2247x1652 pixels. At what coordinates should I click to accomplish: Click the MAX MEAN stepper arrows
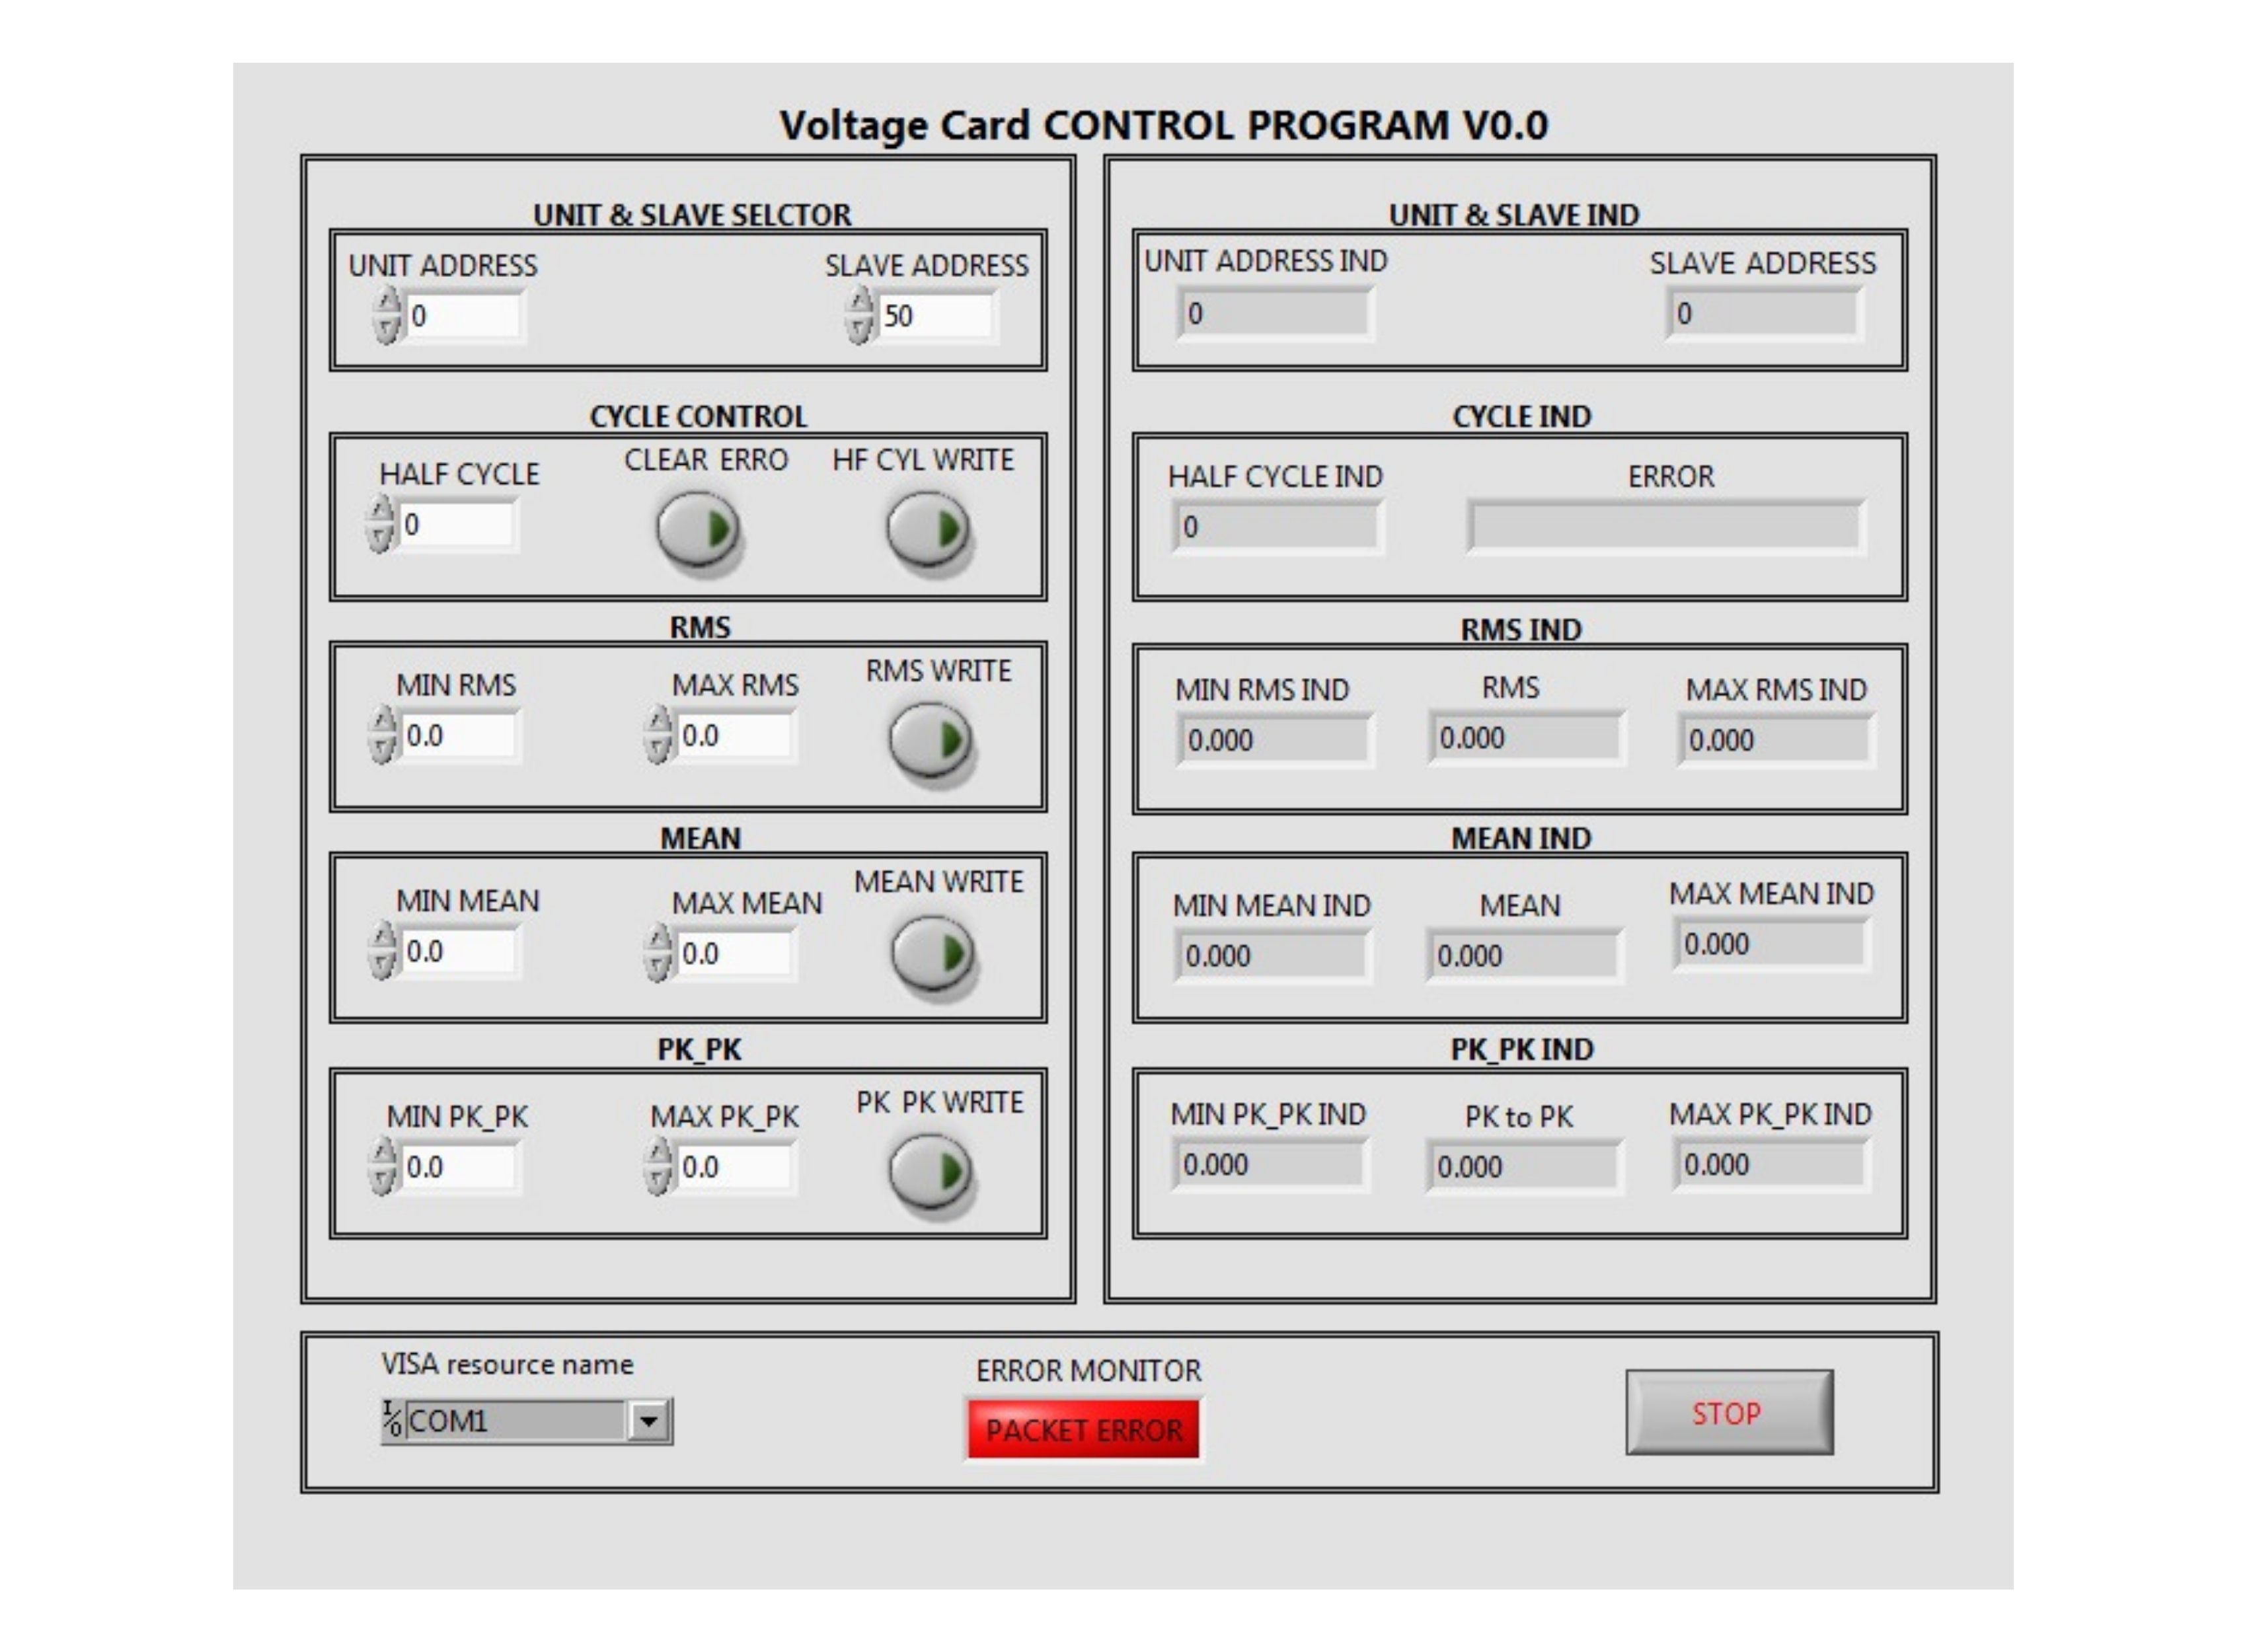click(x=658, y=954)
